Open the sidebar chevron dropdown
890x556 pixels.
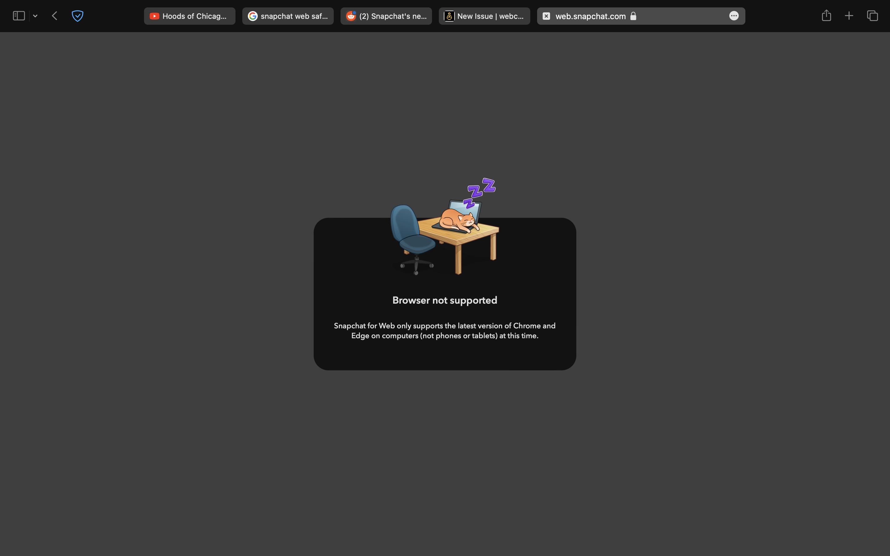coord(35,16)
